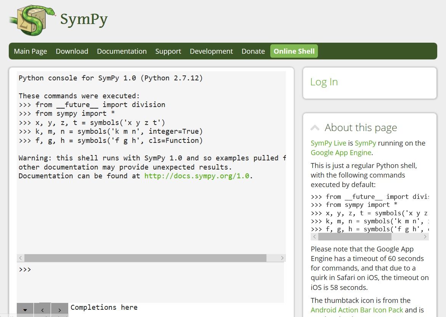This screenshot has height=317, width=446.
Task: Click the left arrow of the console scrollbar
Action: coord(20,258)
